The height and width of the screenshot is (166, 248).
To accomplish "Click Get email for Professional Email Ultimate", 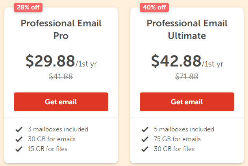I will pyautogui.click(x=187, y=102).
